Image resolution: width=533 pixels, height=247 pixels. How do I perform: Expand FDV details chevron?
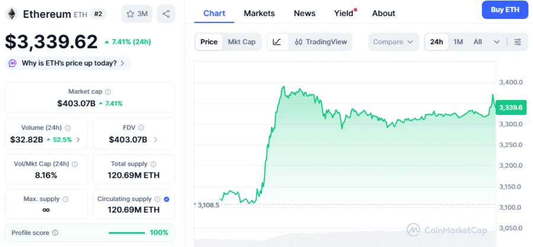156,140
